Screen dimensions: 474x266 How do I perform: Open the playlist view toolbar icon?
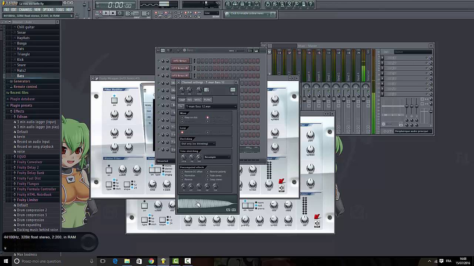228,4
